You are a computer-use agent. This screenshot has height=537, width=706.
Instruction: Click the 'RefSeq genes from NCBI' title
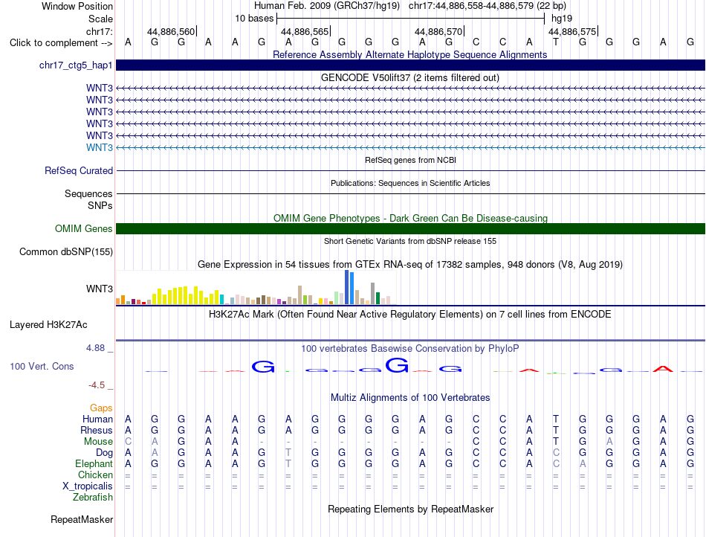point(410,160)
